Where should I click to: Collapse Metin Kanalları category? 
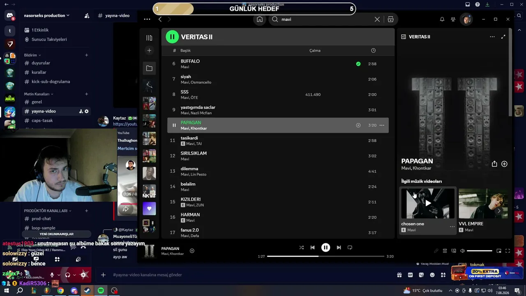39,94
